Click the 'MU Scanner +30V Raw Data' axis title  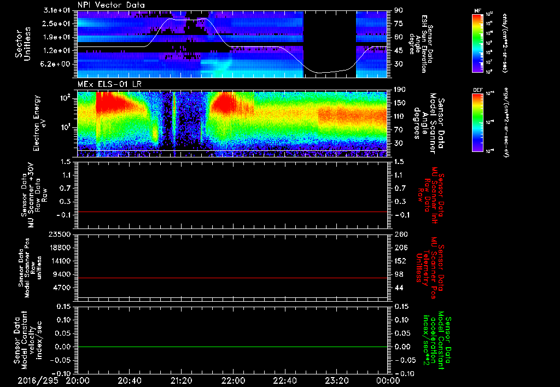34,195
